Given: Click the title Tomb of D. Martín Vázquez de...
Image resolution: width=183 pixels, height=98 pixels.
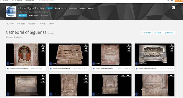Looking at the screenshot, I should click(19, 68).
